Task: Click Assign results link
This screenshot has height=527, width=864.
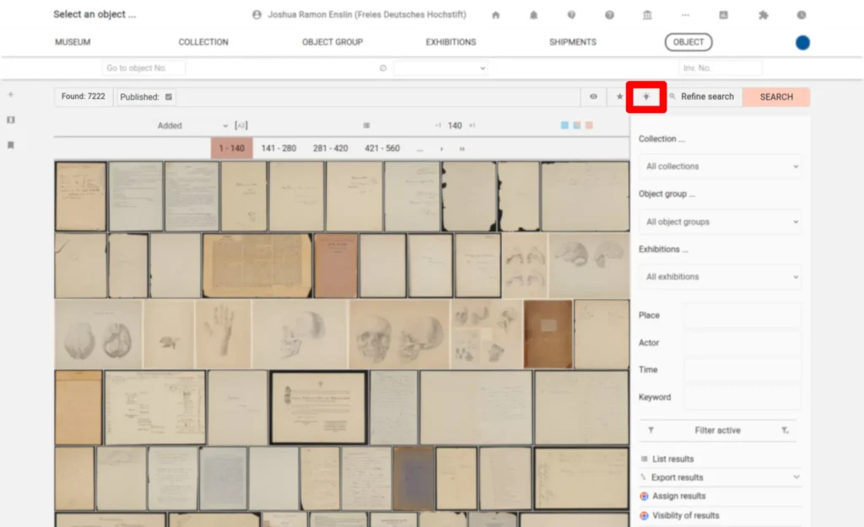Action: tap(679, 496)
